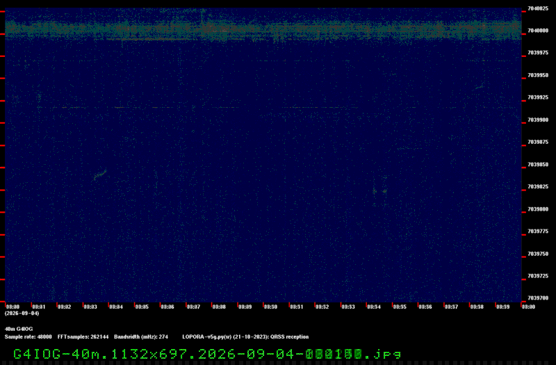556x365 pixels.
Task: Click the 40m G4IOG station label
Action: point(19,329)
